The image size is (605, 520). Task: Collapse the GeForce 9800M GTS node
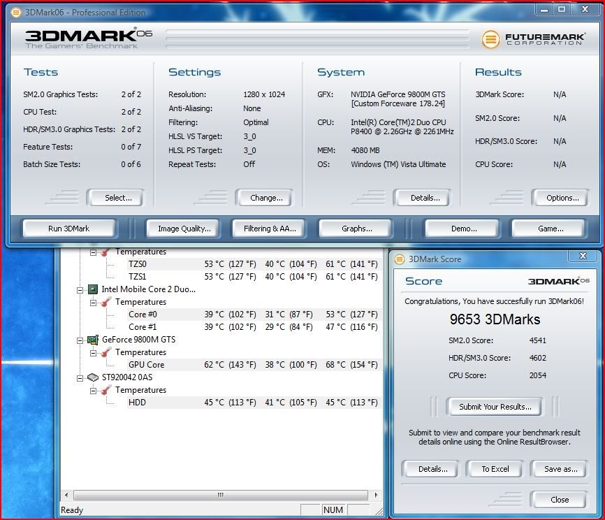point(80,340)
